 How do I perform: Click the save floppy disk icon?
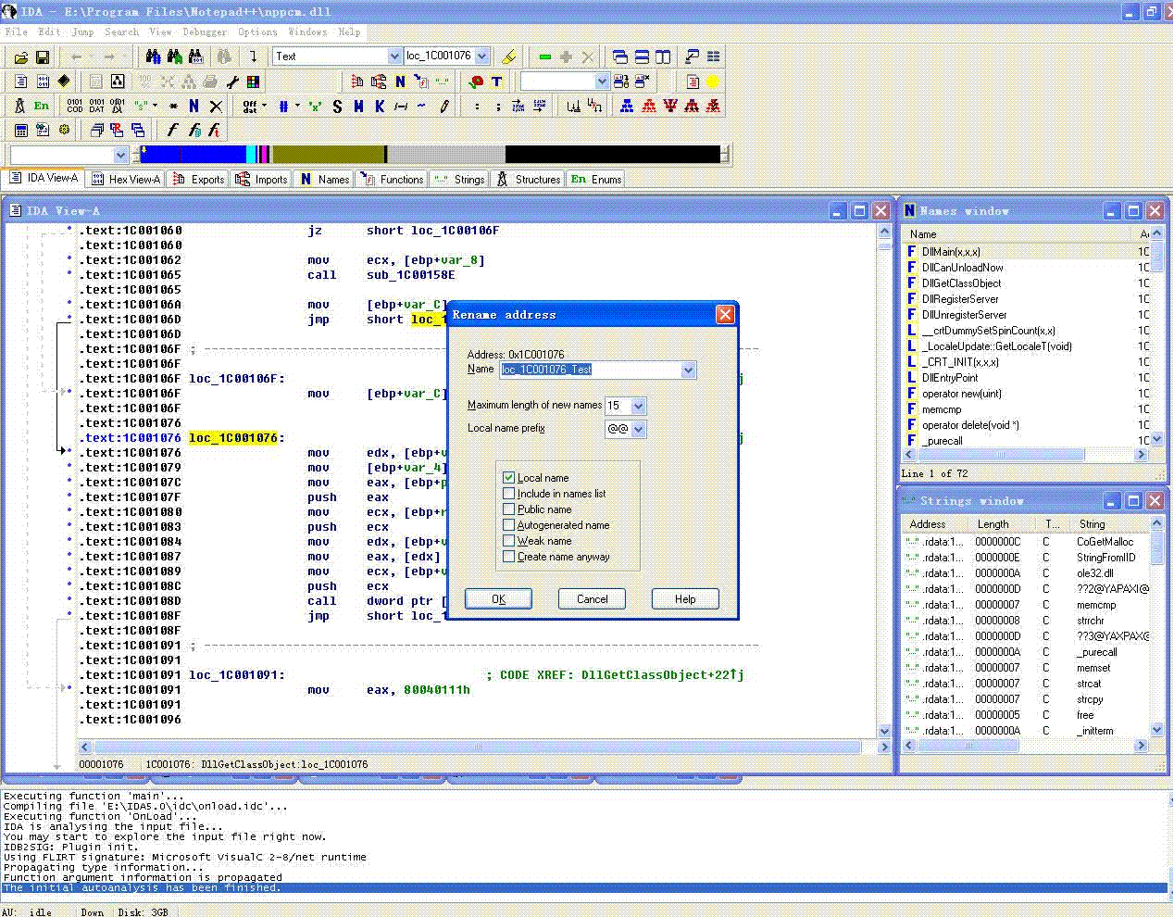click(43, 57)
